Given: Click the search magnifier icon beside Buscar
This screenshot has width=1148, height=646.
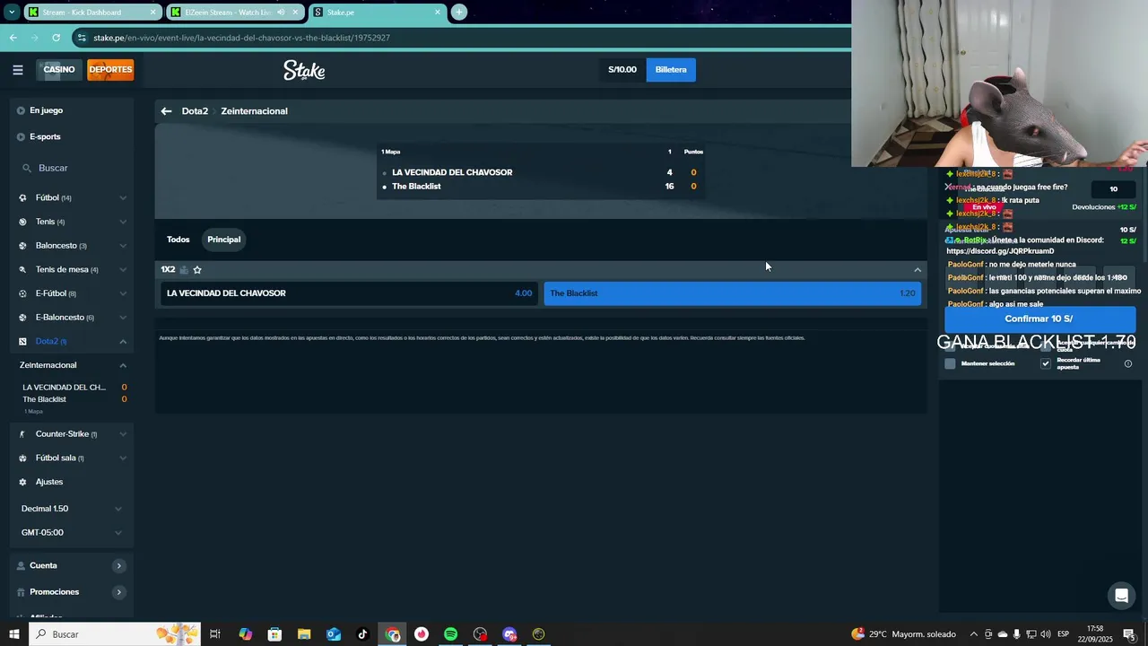Looking at the screenshot, I should 27,168.
